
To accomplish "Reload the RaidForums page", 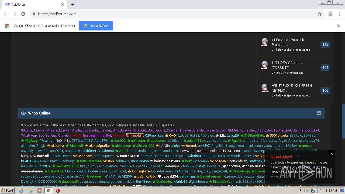I will tap(23, 14).
